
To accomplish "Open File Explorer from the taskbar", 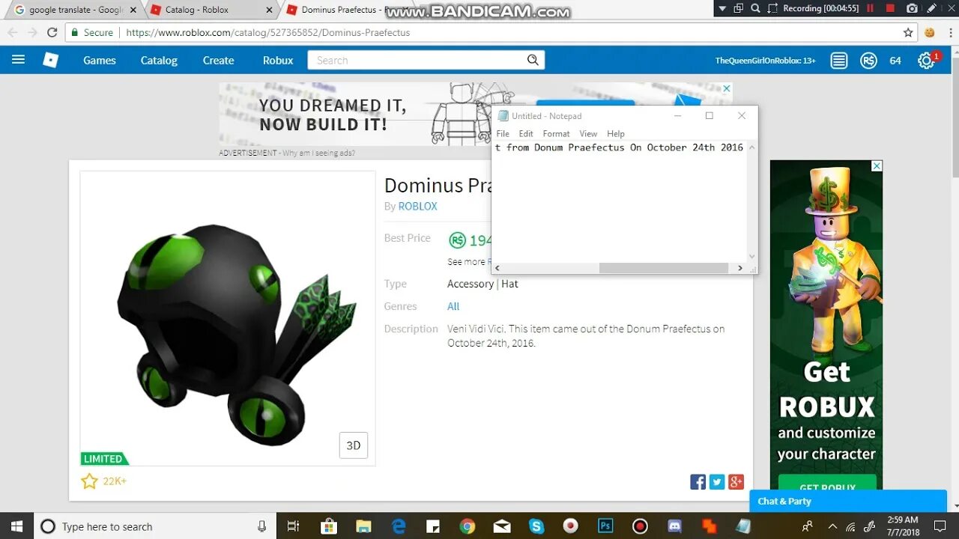I will click(x=363, y=526).
